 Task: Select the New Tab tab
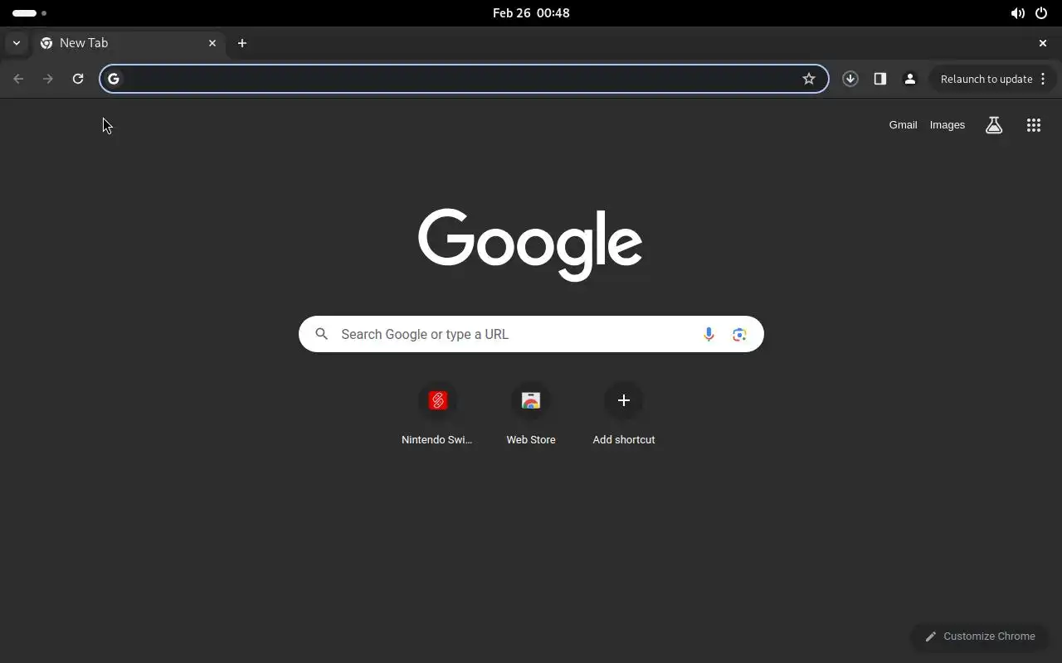tap(129, 43)
